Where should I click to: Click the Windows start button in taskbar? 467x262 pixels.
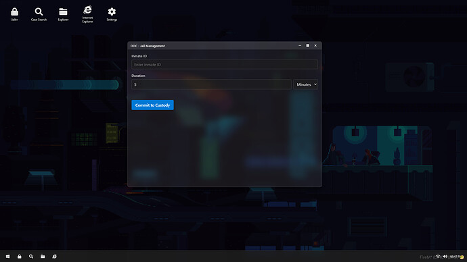click(7, 257)
